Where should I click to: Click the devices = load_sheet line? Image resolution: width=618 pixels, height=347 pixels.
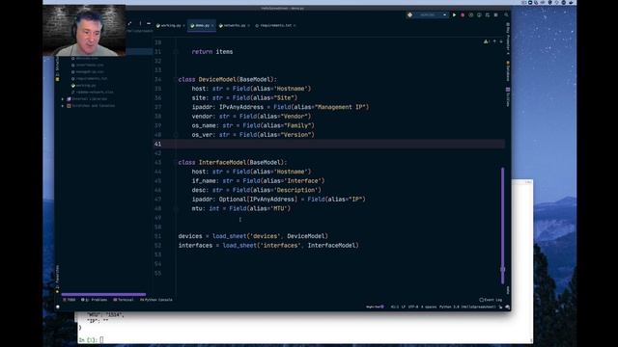(x=253, y=236)
